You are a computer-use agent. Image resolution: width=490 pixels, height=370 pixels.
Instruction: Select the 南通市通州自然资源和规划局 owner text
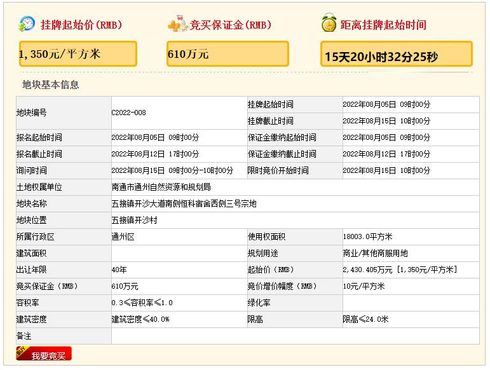161,187
